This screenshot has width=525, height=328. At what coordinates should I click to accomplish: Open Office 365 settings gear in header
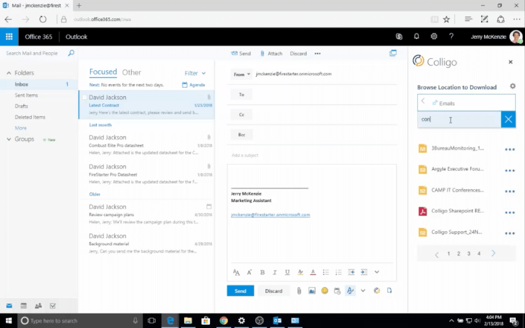click(x=434, y=36)
